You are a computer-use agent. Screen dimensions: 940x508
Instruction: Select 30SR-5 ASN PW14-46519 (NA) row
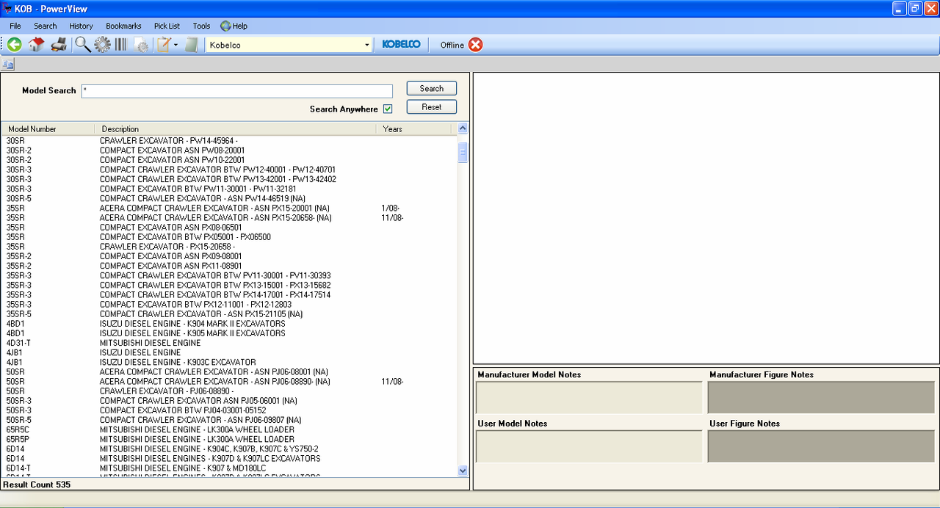tap(229, 198)
